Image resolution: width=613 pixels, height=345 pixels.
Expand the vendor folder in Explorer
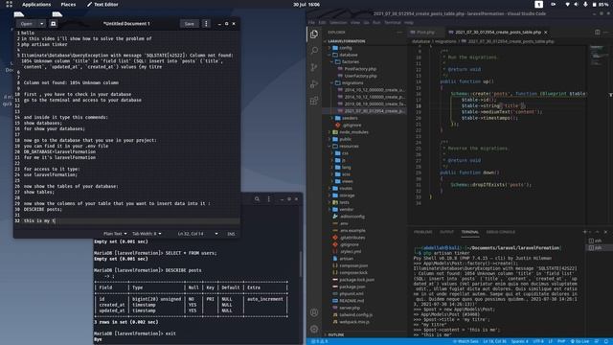pyautogui.click(x=364, y=209)
